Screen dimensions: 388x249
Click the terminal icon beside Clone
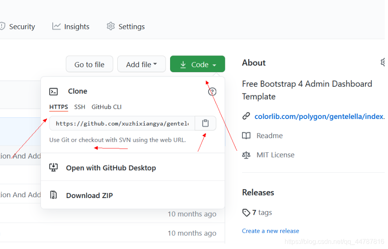pos(54,91)
